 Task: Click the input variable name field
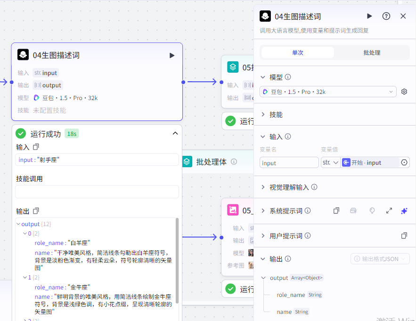tap(288, 162)
